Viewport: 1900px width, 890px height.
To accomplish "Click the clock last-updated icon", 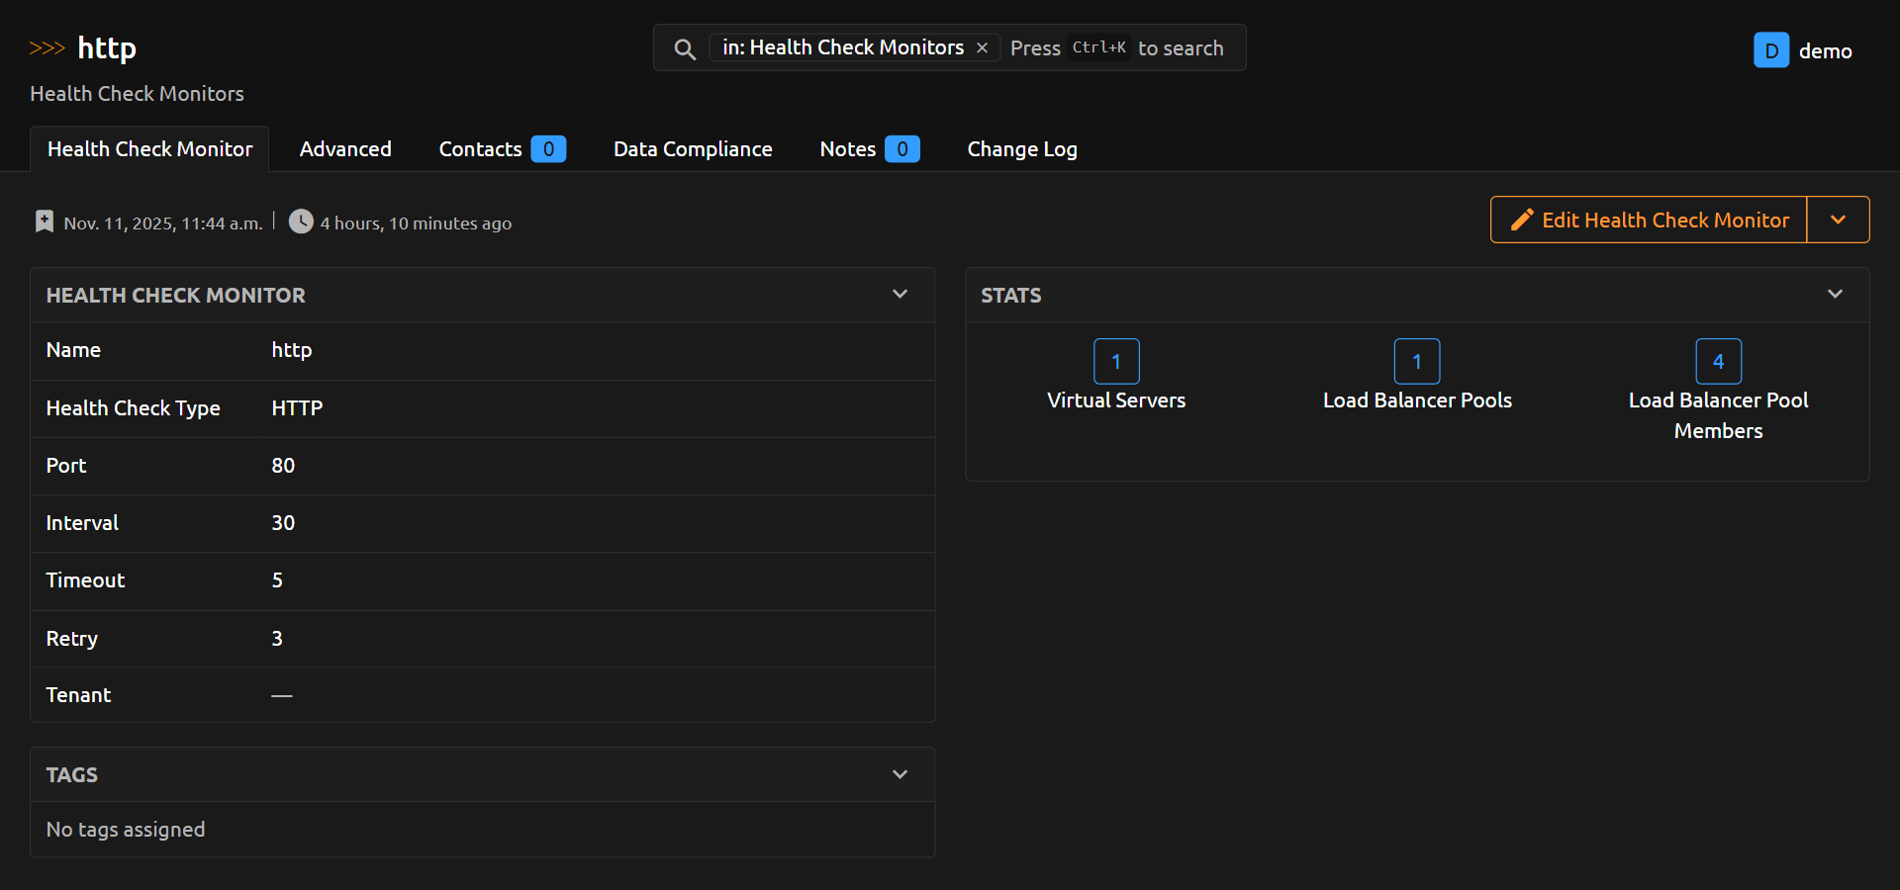I will click(x=301, y=222).
